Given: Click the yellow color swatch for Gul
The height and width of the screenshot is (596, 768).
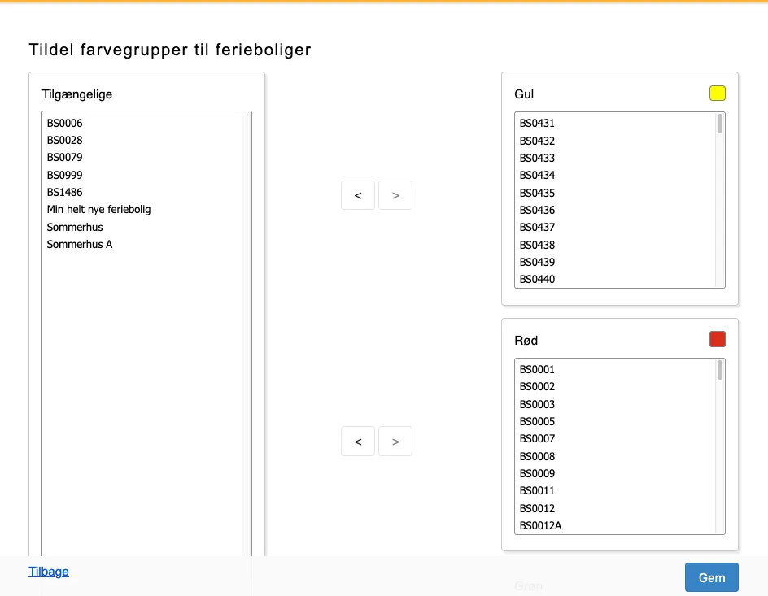Looking at the screenshot, I should [x=717, y=93].
